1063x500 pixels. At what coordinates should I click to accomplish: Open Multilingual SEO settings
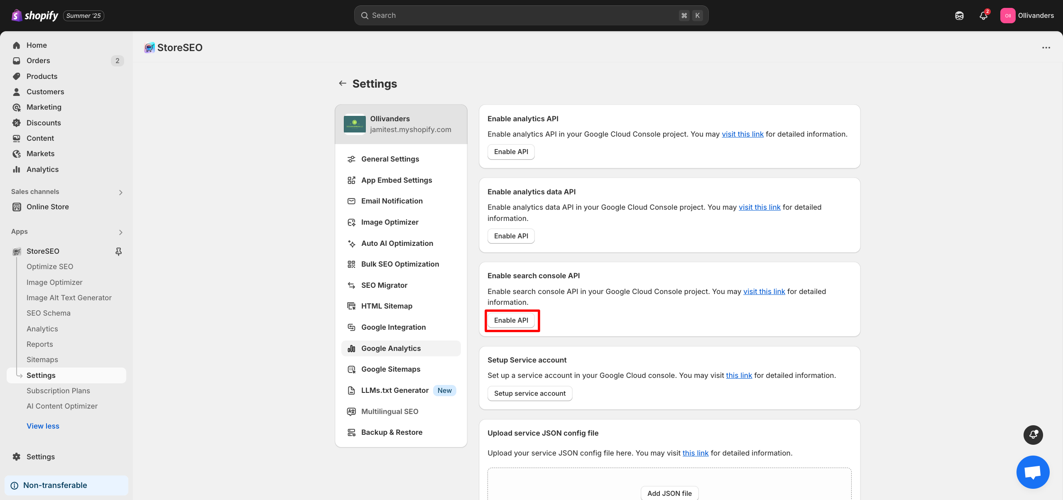tap(401, 412)
